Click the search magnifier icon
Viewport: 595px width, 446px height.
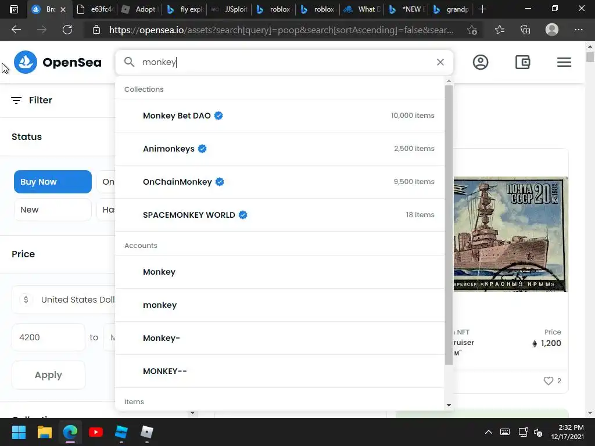(x=129, y=62)
